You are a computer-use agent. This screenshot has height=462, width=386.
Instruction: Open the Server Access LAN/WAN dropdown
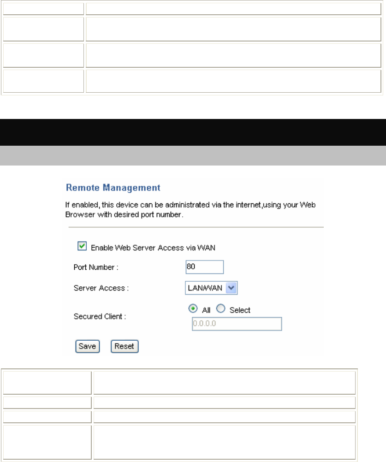coord(211,288)
